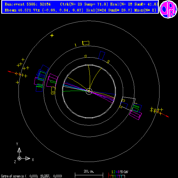
Task: Select the large yellow calorimeter block at top
Action: pyautogui.click(x=86, y=43)
